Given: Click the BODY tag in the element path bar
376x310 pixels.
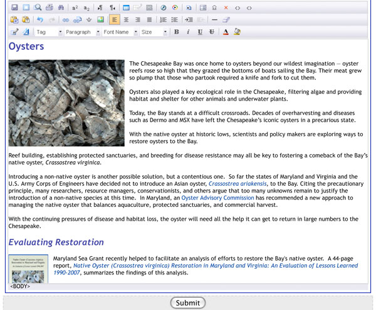Looking at the screenshot, I should [20, 286].
